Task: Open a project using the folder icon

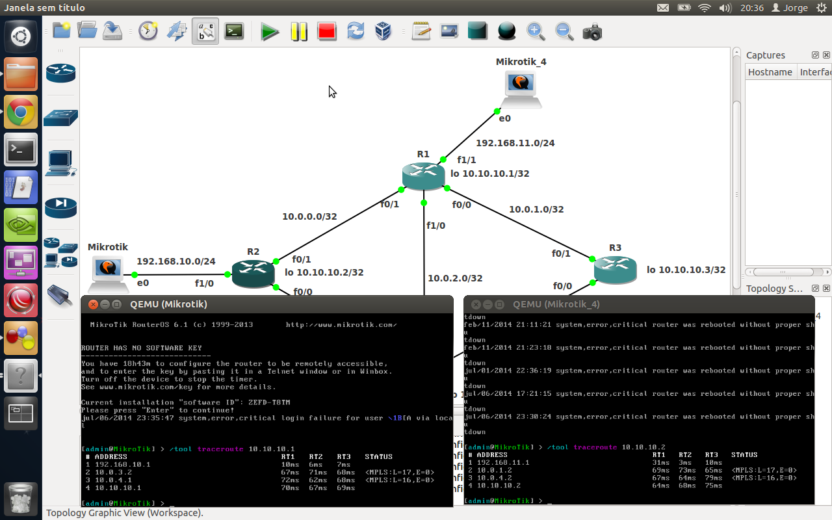Action: [x=86, y=31]
